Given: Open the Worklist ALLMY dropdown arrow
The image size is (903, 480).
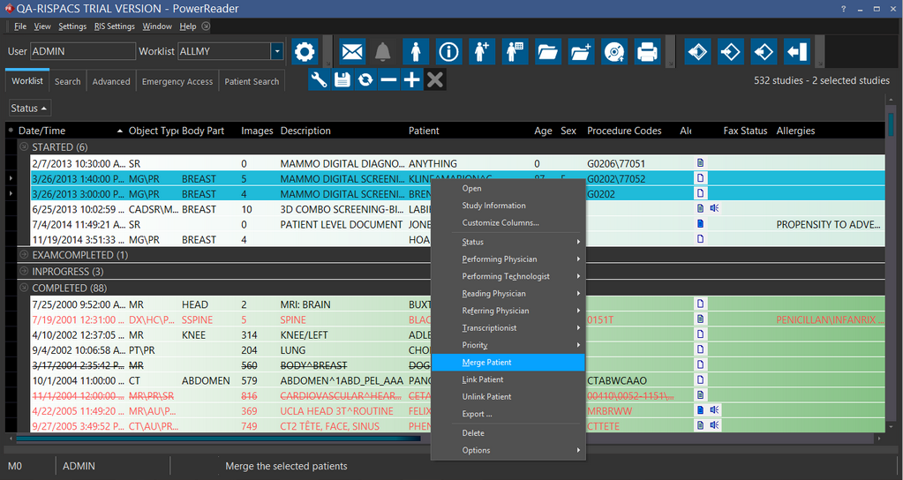Looking at the screenshot, I should (276, 51).
